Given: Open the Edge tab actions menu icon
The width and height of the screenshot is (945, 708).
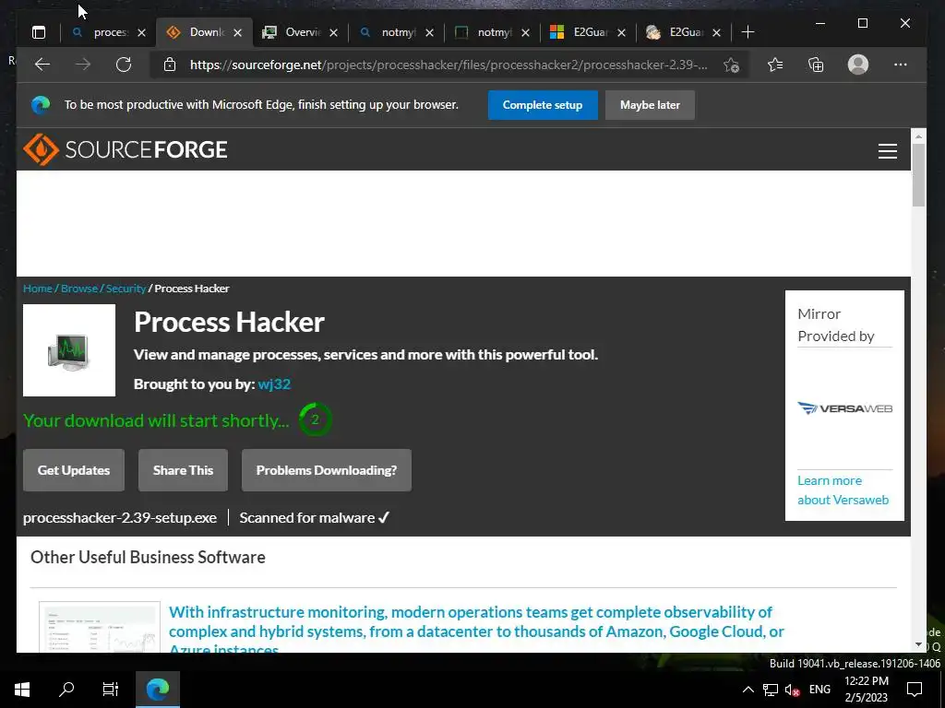Looking at the screenshot, I should pyautogui.click(x=39, y=32).
